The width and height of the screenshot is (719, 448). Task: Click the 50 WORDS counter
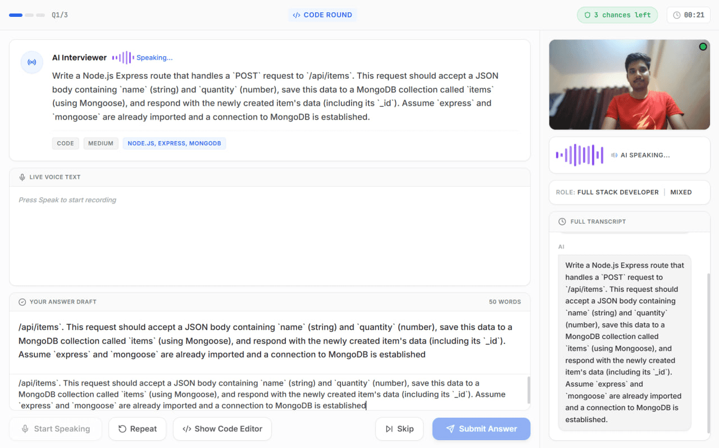pos(505,302)
